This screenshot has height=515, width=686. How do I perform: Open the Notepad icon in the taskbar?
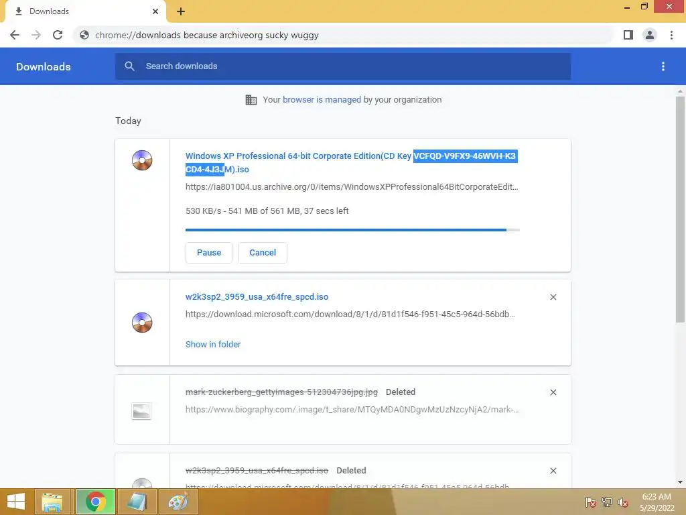137,502
